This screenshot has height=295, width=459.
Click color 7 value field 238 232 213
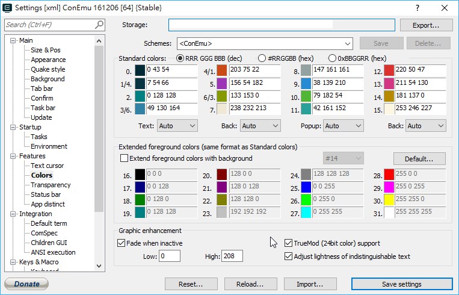[254, 108]
